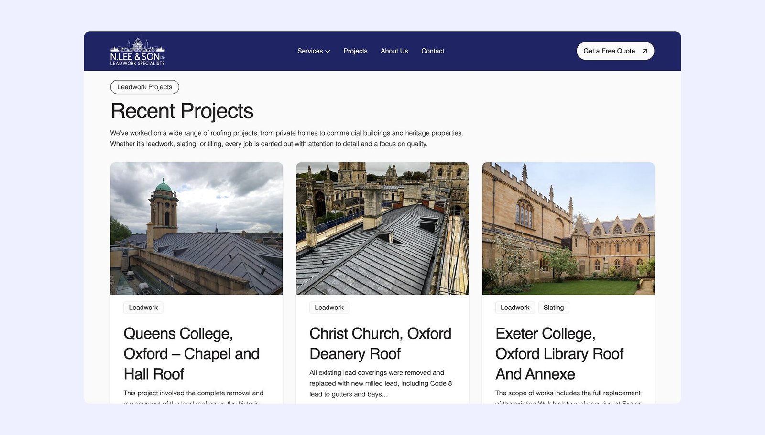This screenshot has height=435, width=765.
Task: Click the Leadwork tag on Christ Church card
Action: click(329, 308)
